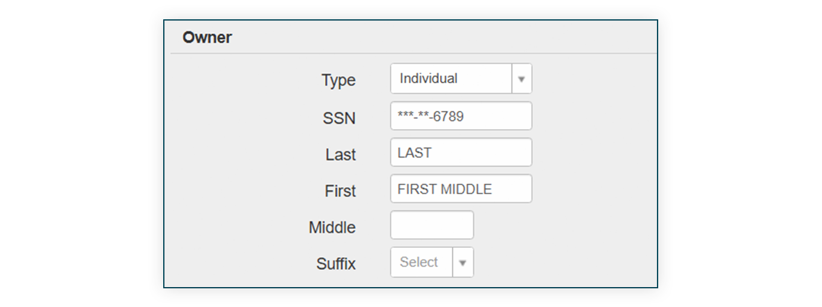Viewport: 822px width, 307px height.
Task: Click the Last field label
Action: point(341,154)
